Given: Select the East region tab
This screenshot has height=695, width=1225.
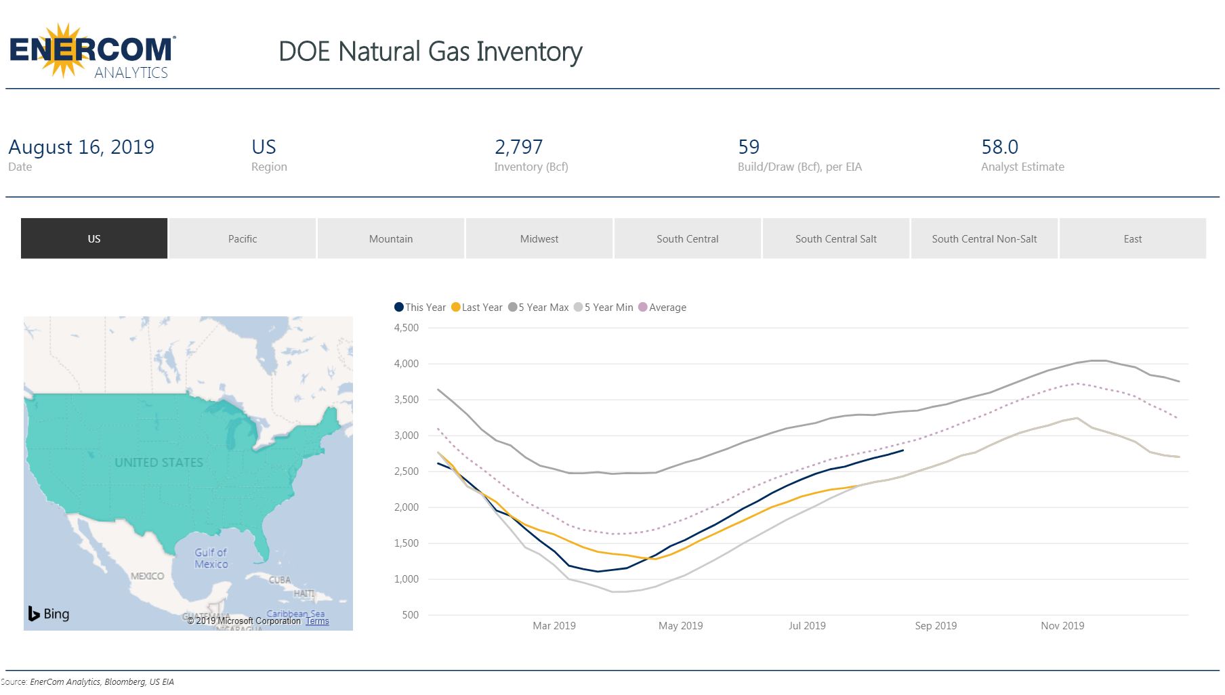Looking at the screenshot, I should pos(1132,238).
